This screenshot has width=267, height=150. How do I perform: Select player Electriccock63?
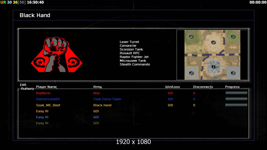click(48, 99)
